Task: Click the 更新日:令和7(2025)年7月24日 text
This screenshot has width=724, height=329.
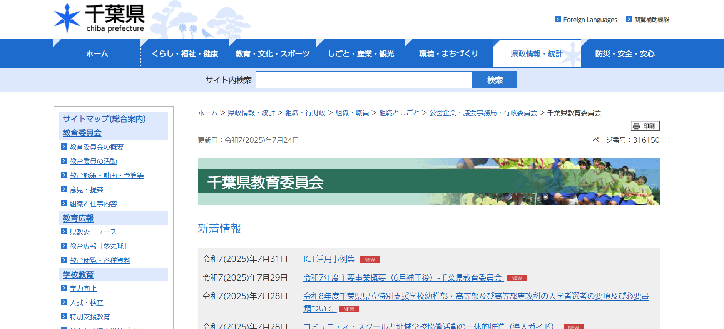Action: tap(248, 140)
